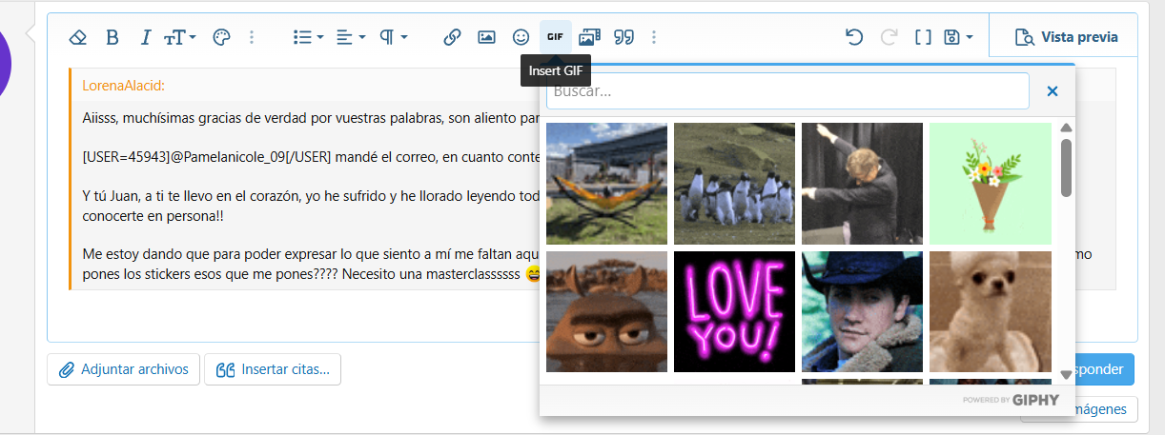
Task: Insert a link
Action: 453,37
